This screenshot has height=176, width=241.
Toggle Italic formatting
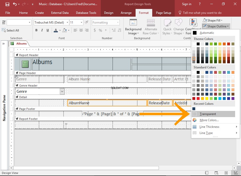pos(42,30)
